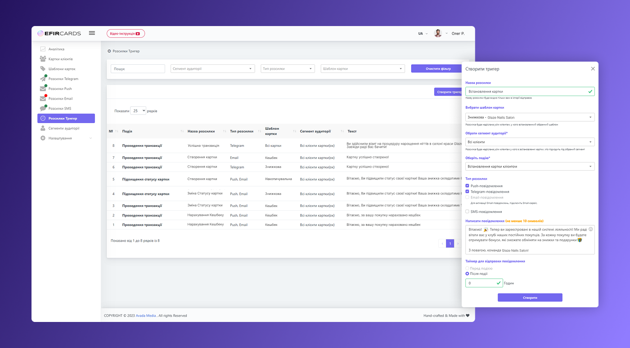This screenshot has width=630, height=348.
Task: Open the Сегмент аудиторії filter dropdown
Action: click(x=213, y=69)
